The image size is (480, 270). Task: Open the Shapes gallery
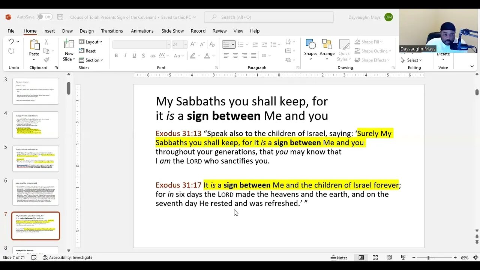pos(310,49)
